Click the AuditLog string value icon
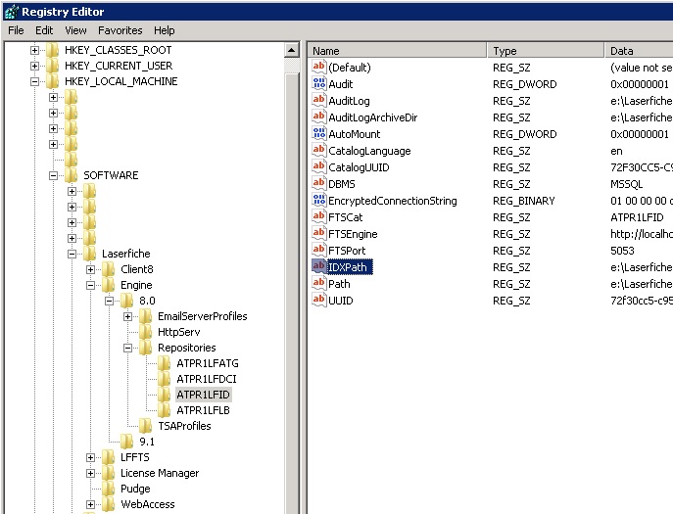Viewport: 673px width, 514px height. tap(319, 100)
